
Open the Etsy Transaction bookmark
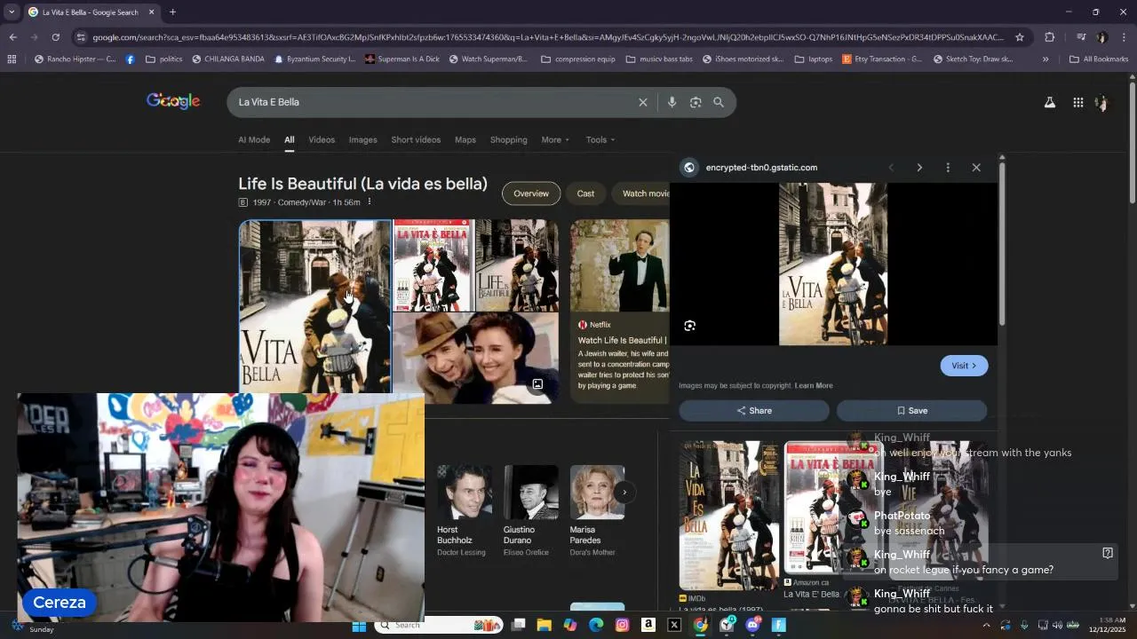click(881, 59)
